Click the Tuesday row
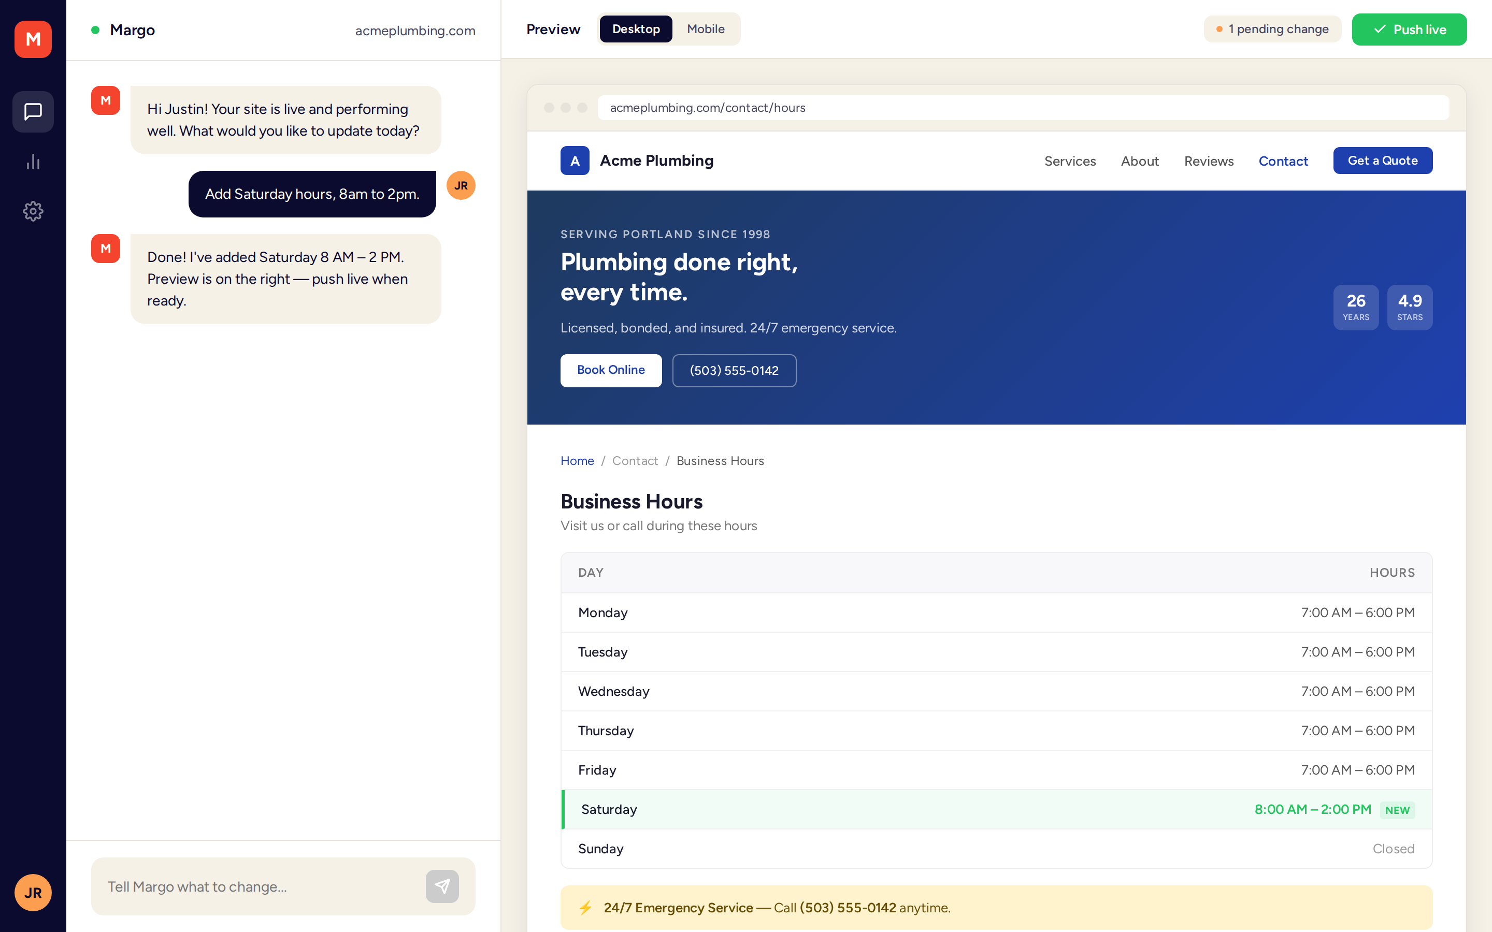The width and height of the screenshot is (1492, 932). (996, 652)
